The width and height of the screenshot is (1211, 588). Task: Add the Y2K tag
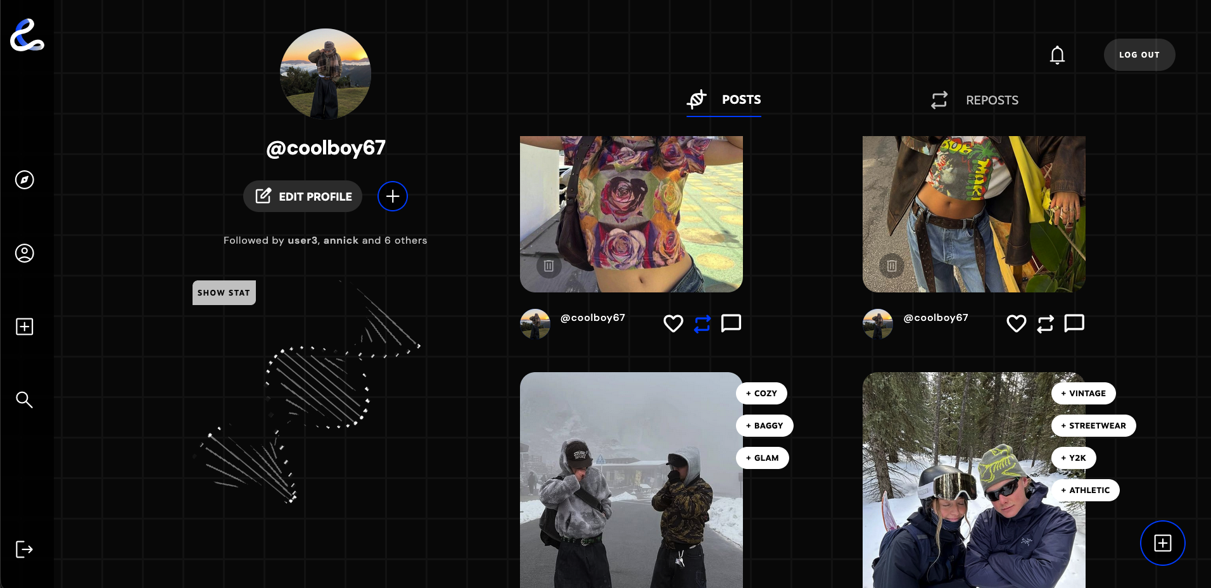(1074, 458)
